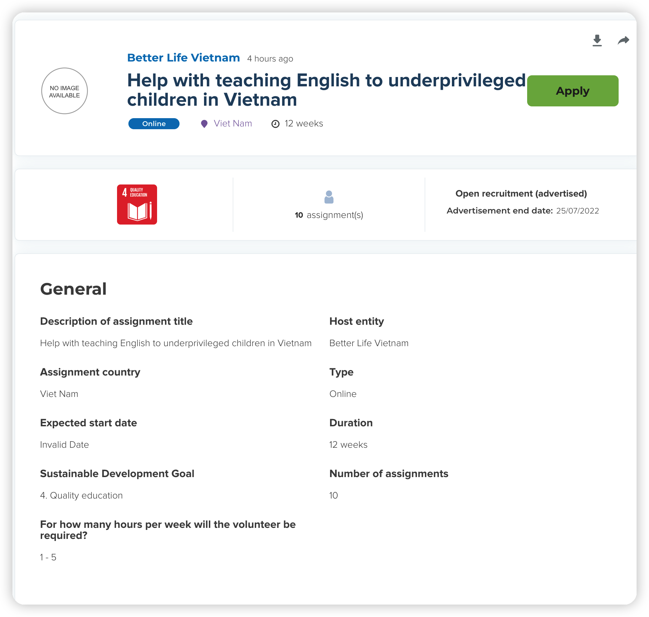
Task: Click the 'Type' label
Action: [x=341, y=372]
